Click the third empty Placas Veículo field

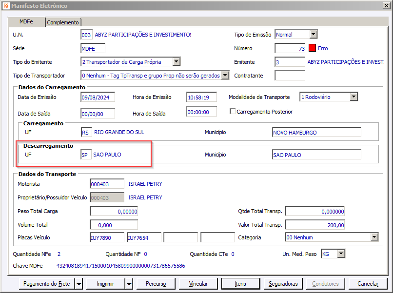click(181, 237)
